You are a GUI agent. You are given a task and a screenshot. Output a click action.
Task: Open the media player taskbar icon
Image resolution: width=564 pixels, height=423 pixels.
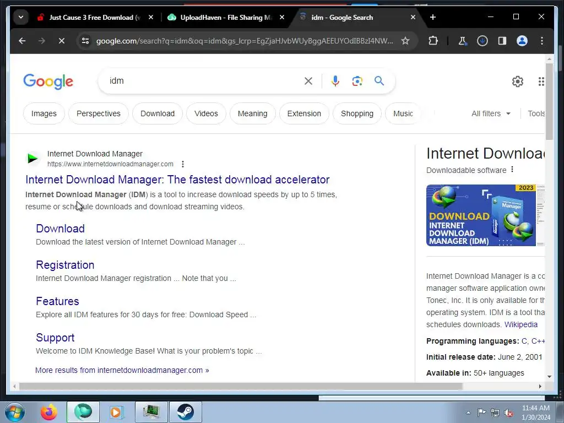click(x=116, y=412)
